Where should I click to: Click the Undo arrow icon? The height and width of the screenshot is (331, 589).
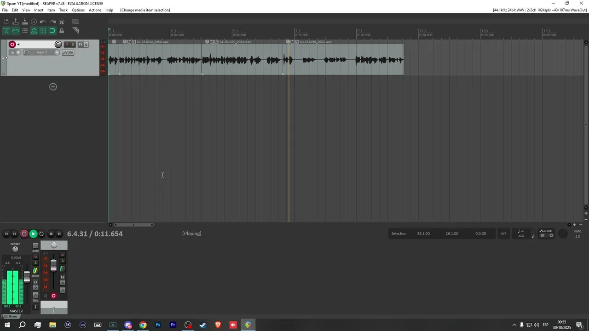click(43, 22)
